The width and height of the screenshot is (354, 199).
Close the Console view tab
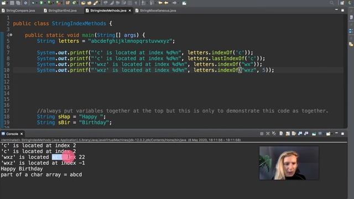[22, 134]
